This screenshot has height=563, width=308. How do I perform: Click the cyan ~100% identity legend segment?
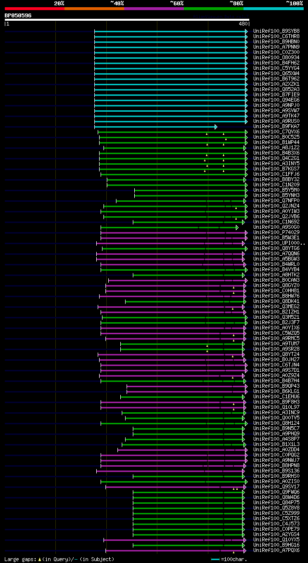tap(273, 8)
